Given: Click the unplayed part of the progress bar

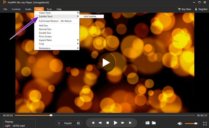Looking at the screenshot, I should (x=124, y=115).
